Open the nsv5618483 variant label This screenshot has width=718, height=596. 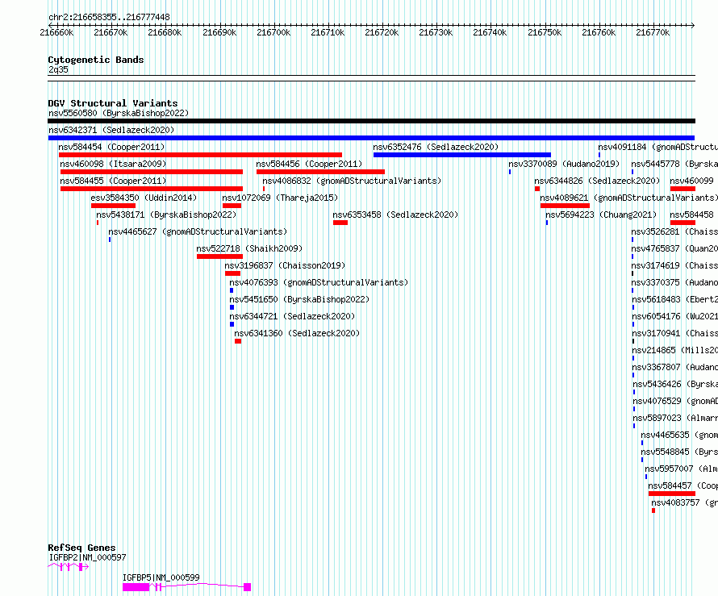click(x=674, y=299)
